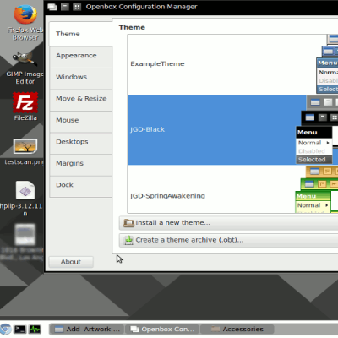338x338 pixels.
Task: Open the Windows settings tab
Action: [x=81, y=79]
